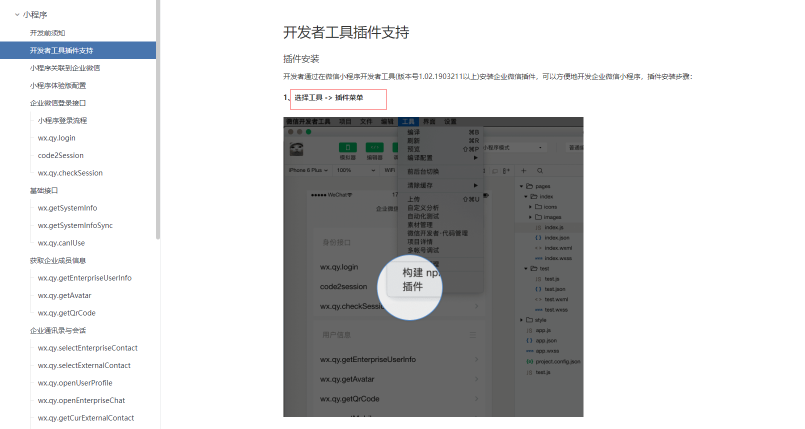Go to 小程序体验版配置

[x=58, y=85]
